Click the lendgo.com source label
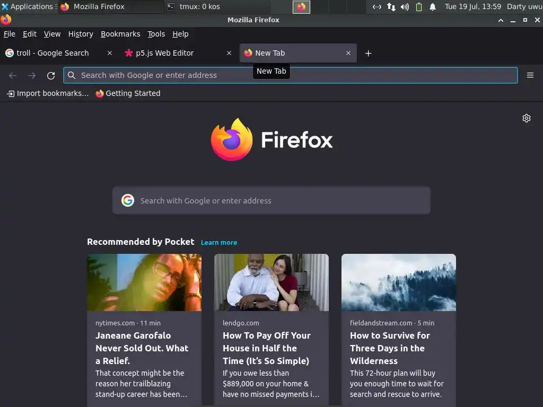This screenshot has height=407, width=543. point(241,323)
